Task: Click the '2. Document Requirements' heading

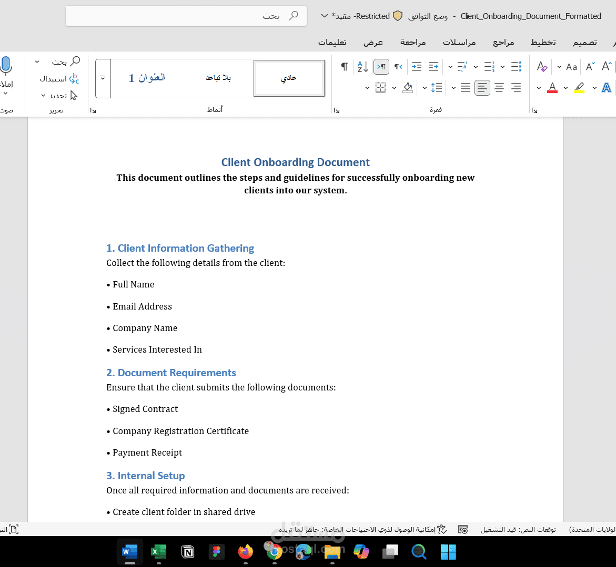Action: 171,373
